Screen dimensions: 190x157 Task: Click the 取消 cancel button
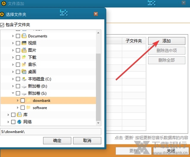coord(87,141)
